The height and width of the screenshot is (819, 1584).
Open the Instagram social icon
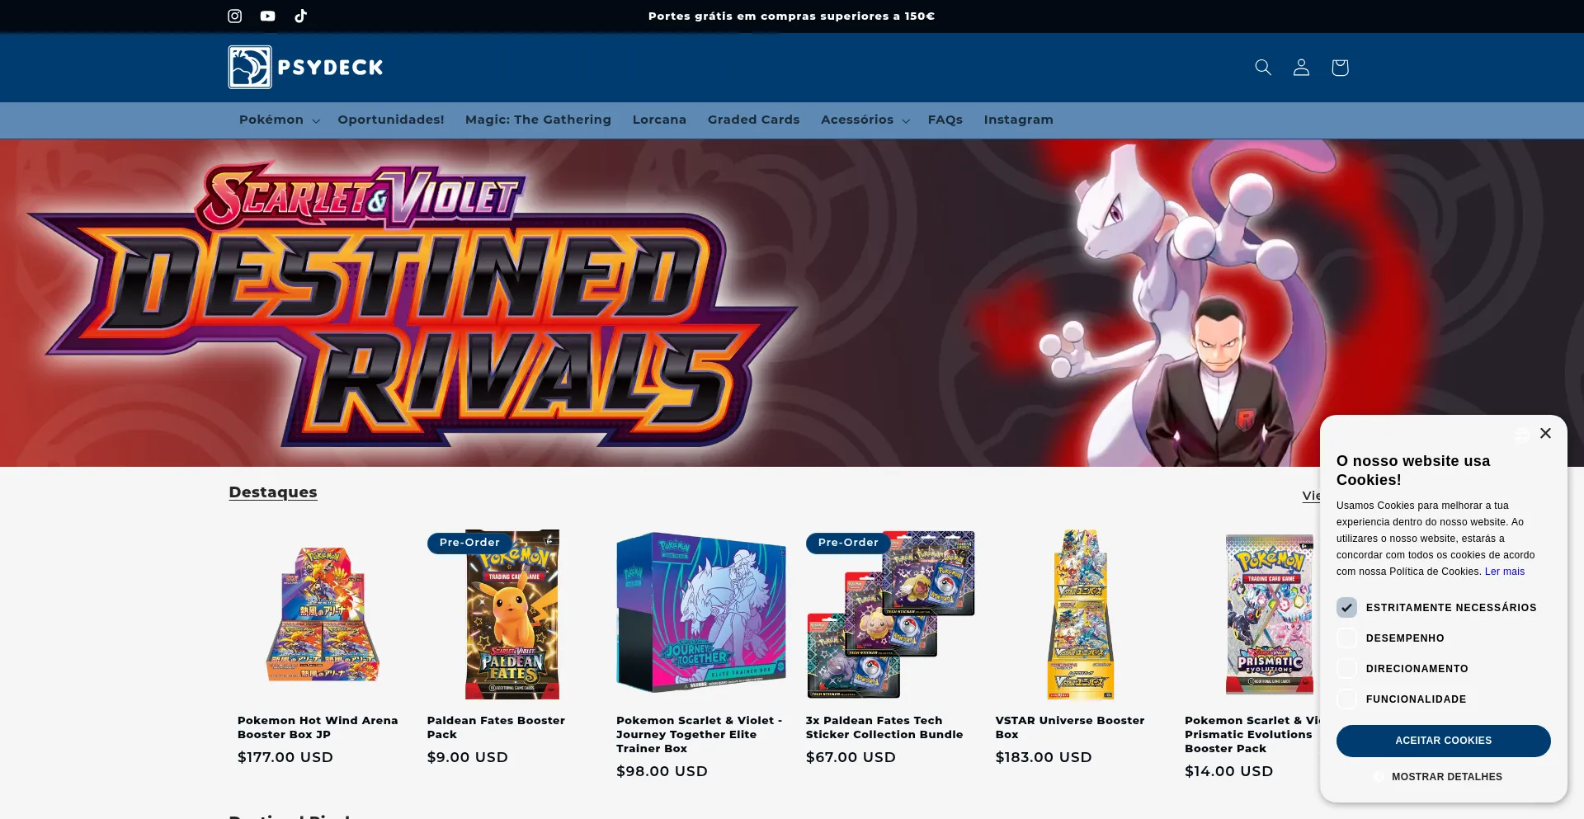pos(234,16)
